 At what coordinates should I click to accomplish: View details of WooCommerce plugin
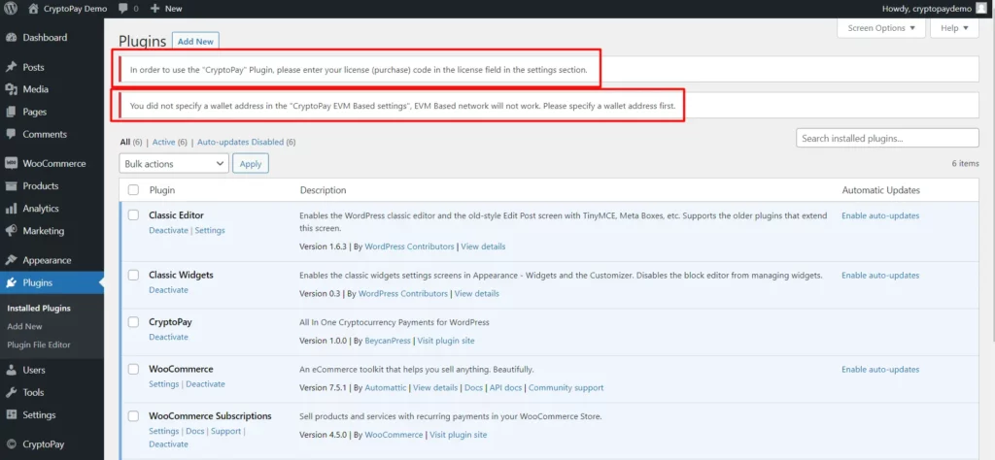pyautogui.click(x=435, y=388)
